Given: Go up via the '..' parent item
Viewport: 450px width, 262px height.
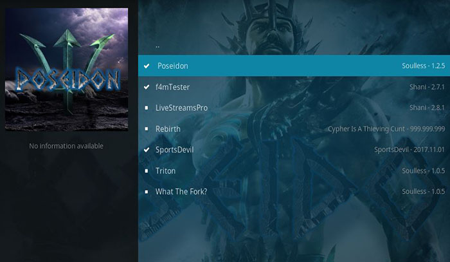Looking at the screenshot, I should pyautogui.click(x=157, y=46).
